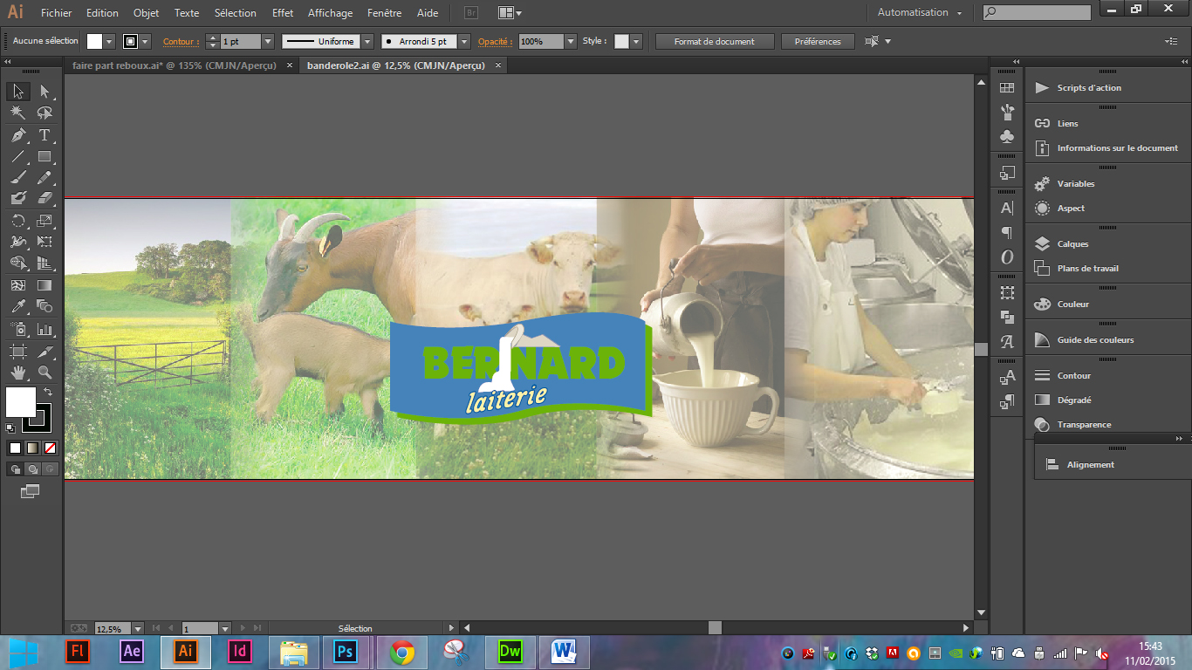Switch to banderole2.ai tab

click(395, 65)
